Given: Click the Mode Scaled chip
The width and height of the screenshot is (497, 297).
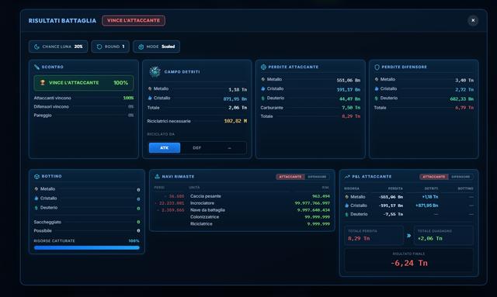Looking at the screenshot, I should pos(157,47).
